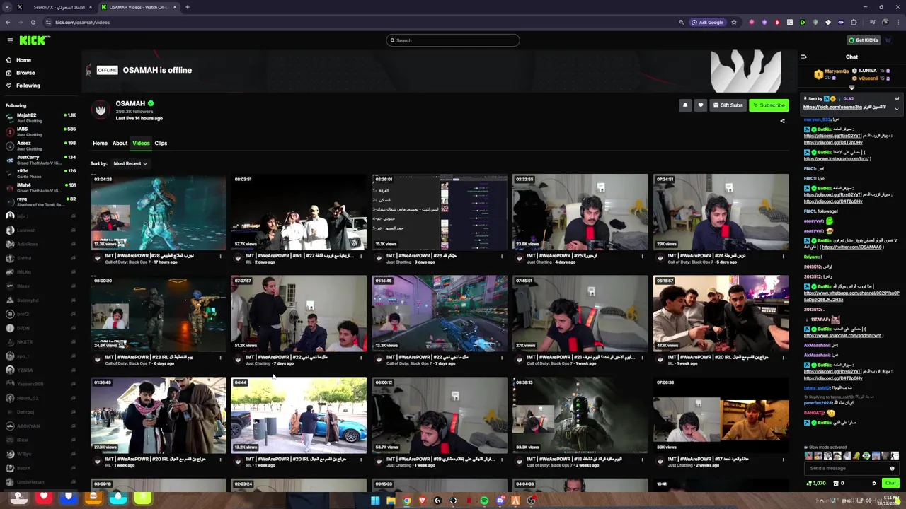Click MaryamQa in gift leaderboard
Viewport: 906px width, 509px height.
(837, 71)
